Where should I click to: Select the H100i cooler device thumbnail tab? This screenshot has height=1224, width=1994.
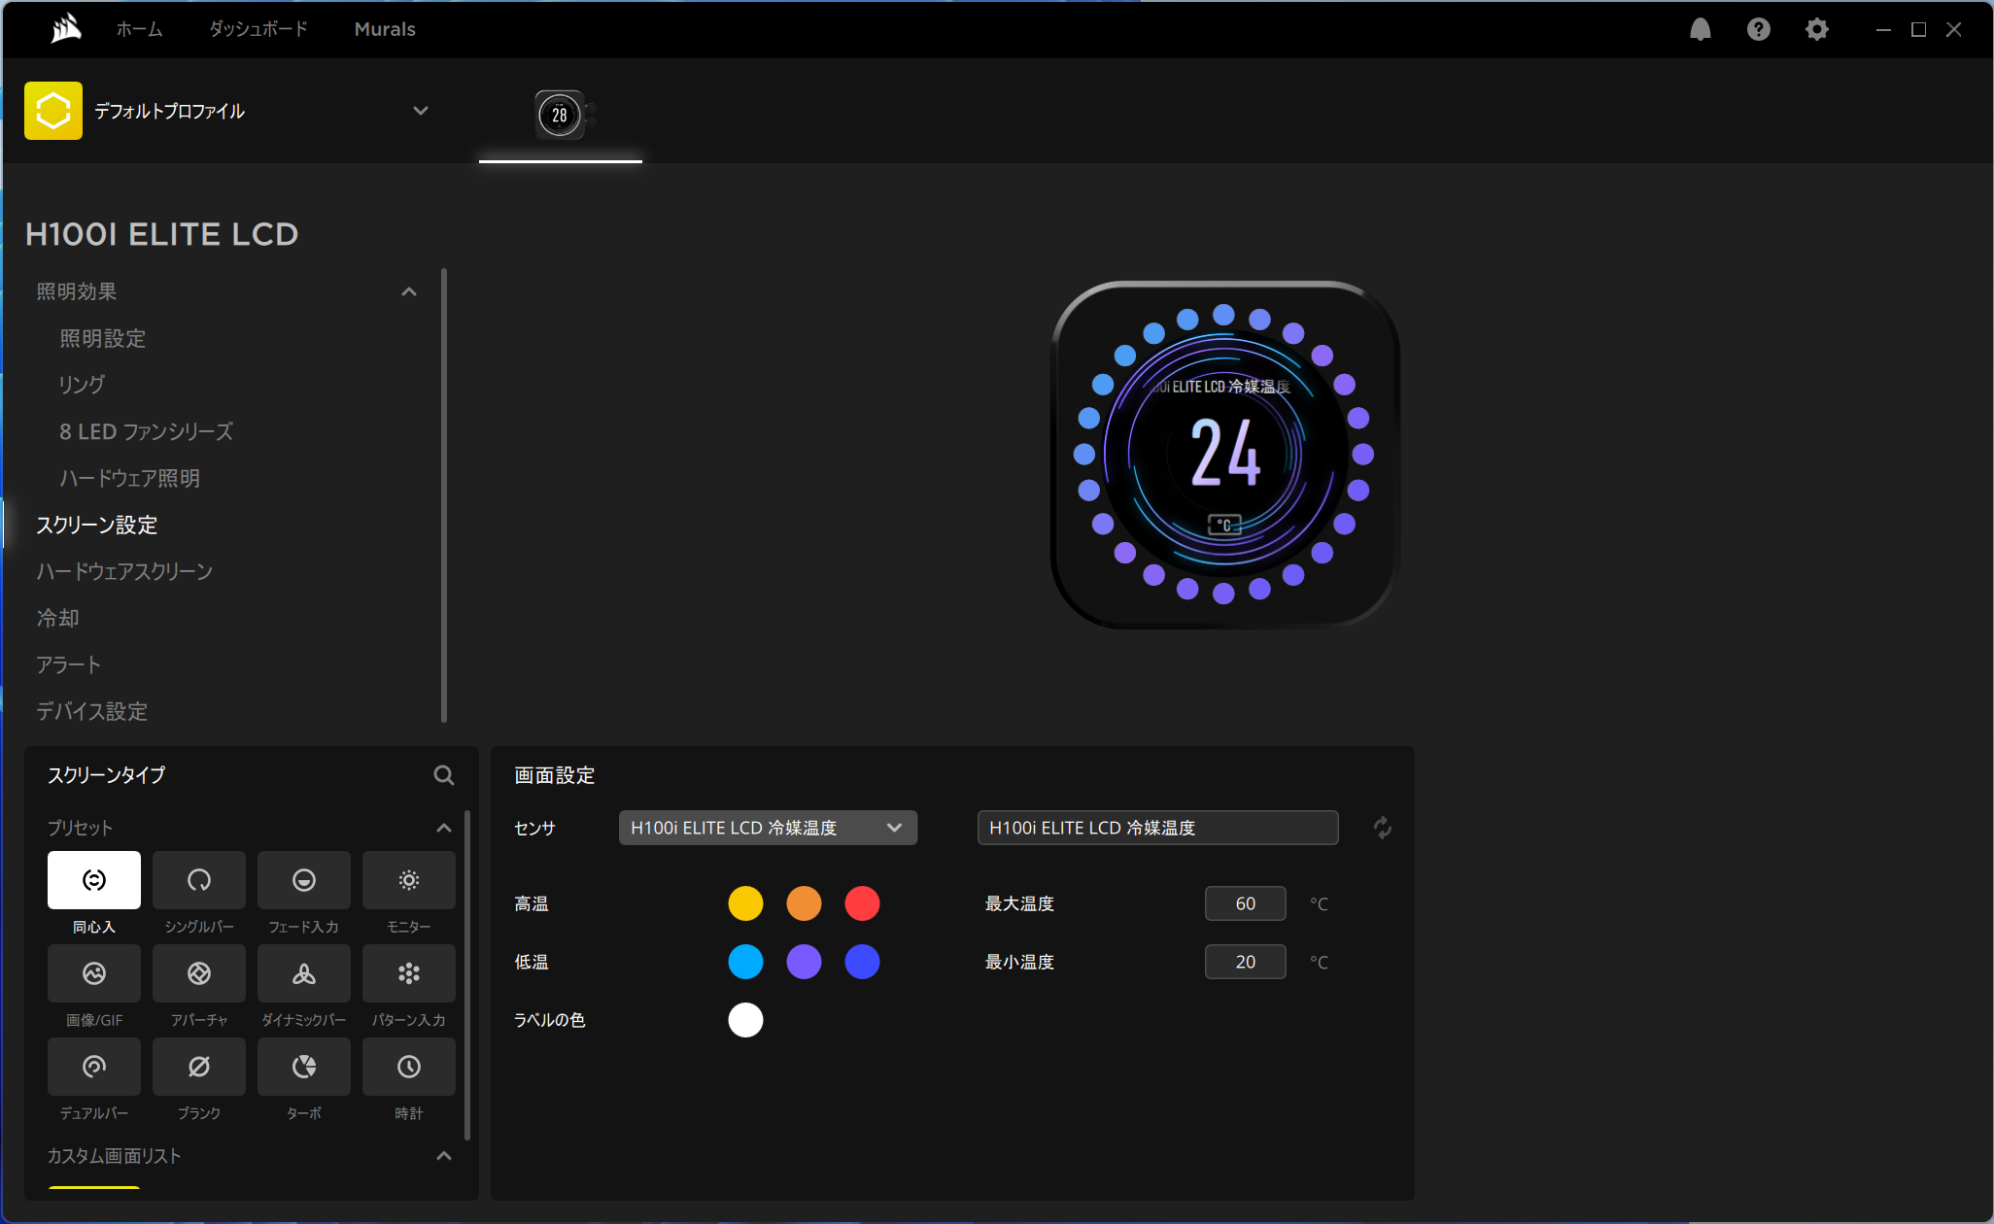pos(561,115)
